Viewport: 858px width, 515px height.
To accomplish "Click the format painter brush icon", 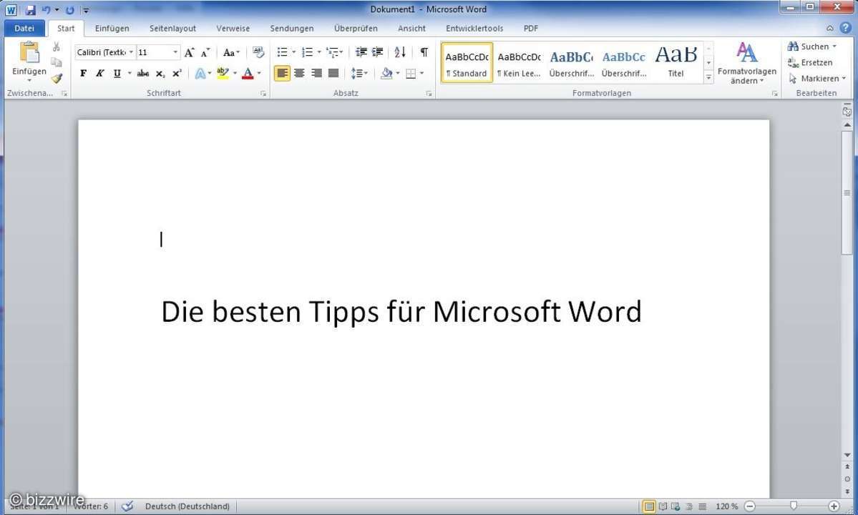I will [57, 79].
